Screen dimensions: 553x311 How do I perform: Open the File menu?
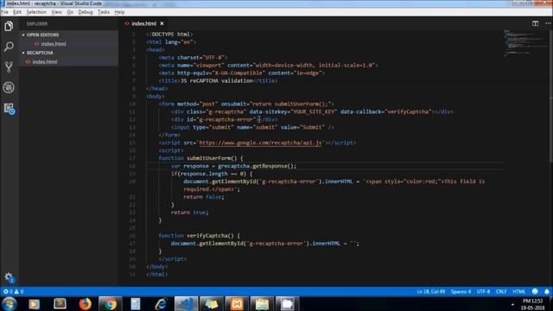[x=4, y=12]
